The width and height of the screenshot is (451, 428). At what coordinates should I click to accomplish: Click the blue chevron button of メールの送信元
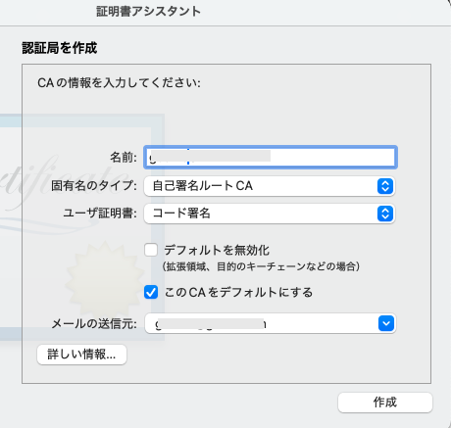pos(386,323)
